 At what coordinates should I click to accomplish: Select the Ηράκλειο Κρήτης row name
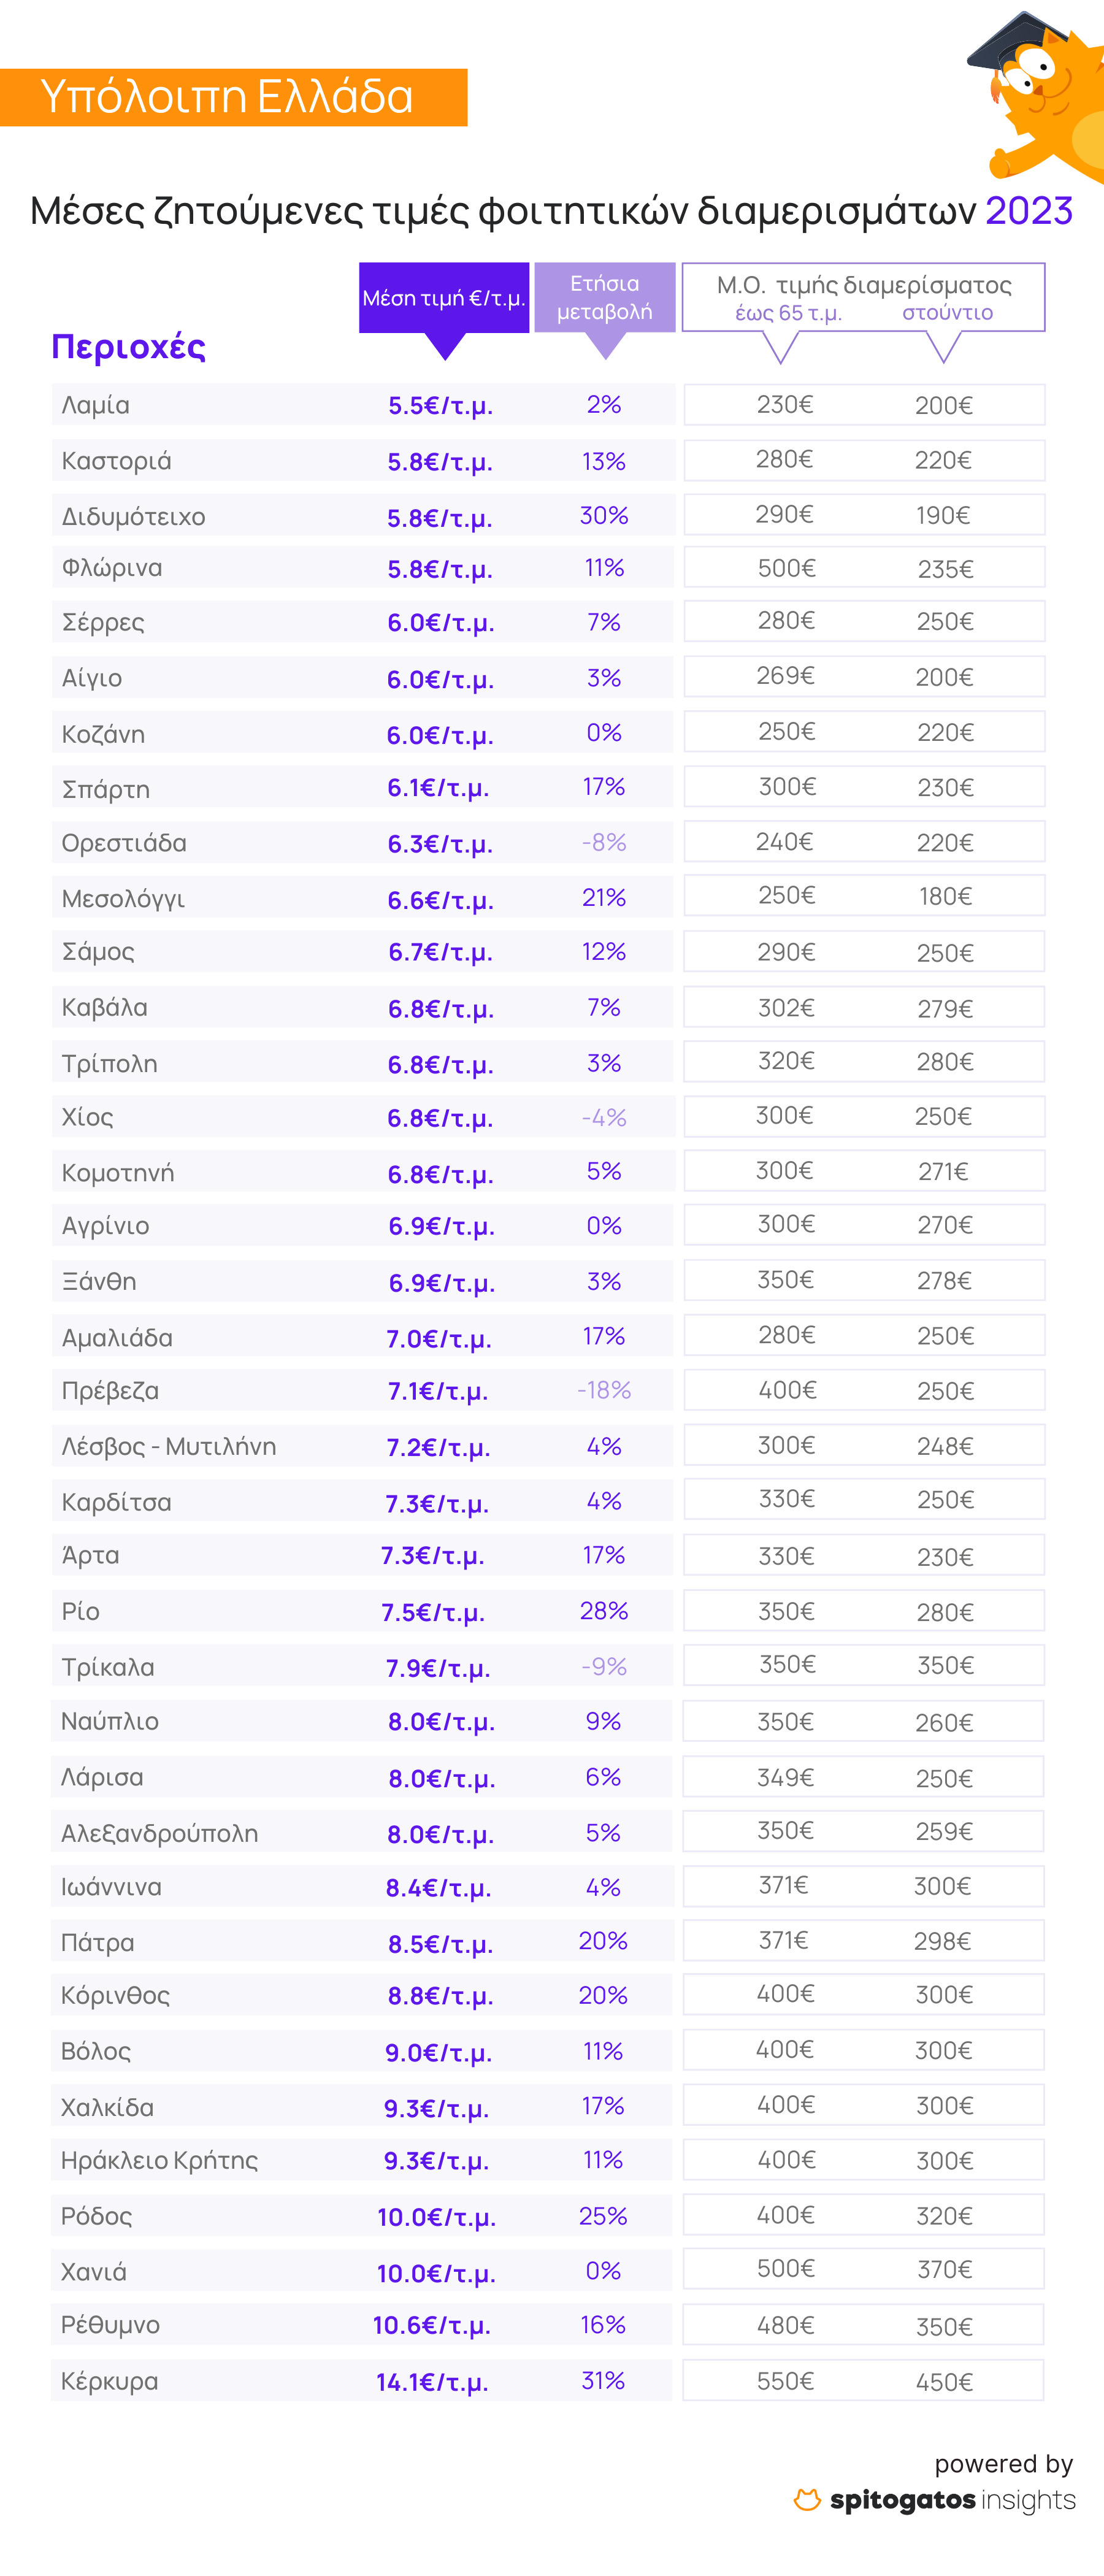pyautogui.click(x=159, y=2160)
